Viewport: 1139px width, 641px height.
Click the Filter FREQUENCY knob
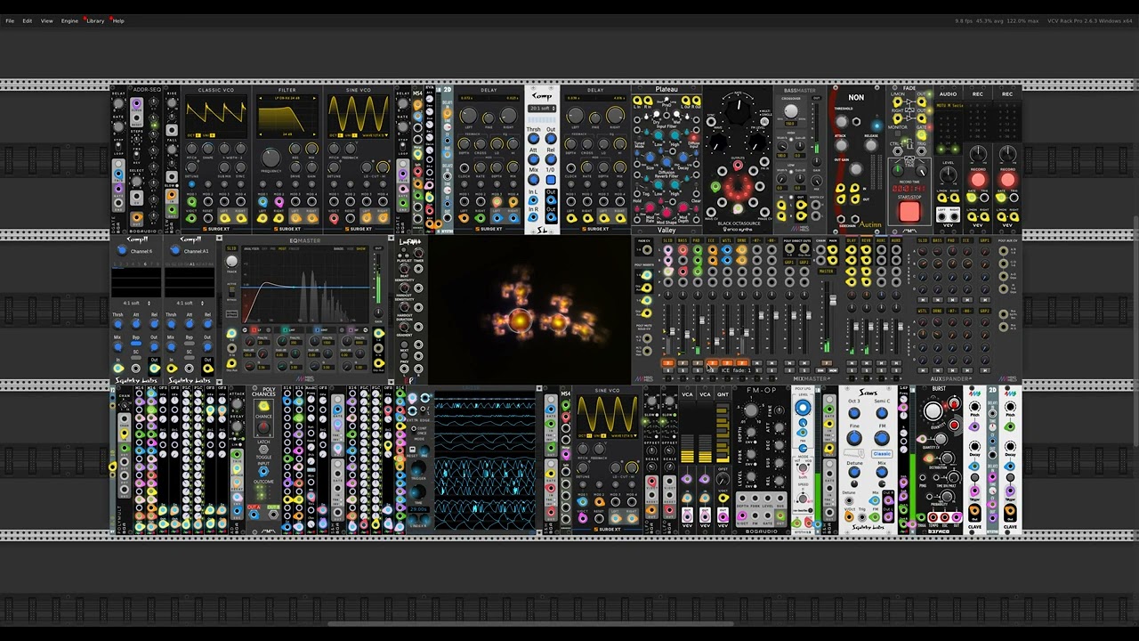271,158
